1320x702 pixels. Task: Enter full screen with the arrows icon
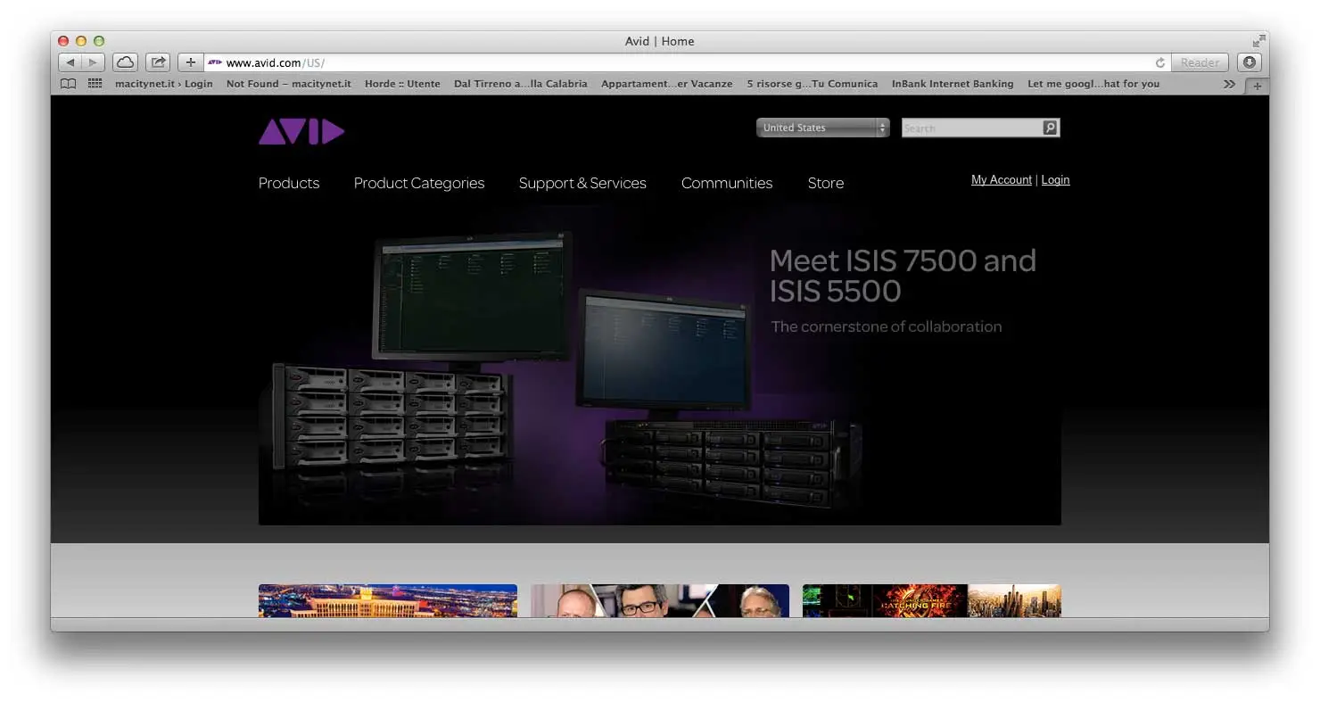(1258, 41)
